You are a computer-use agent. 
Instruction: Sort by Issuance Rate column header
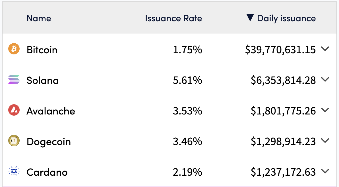(x=173, y=18)
